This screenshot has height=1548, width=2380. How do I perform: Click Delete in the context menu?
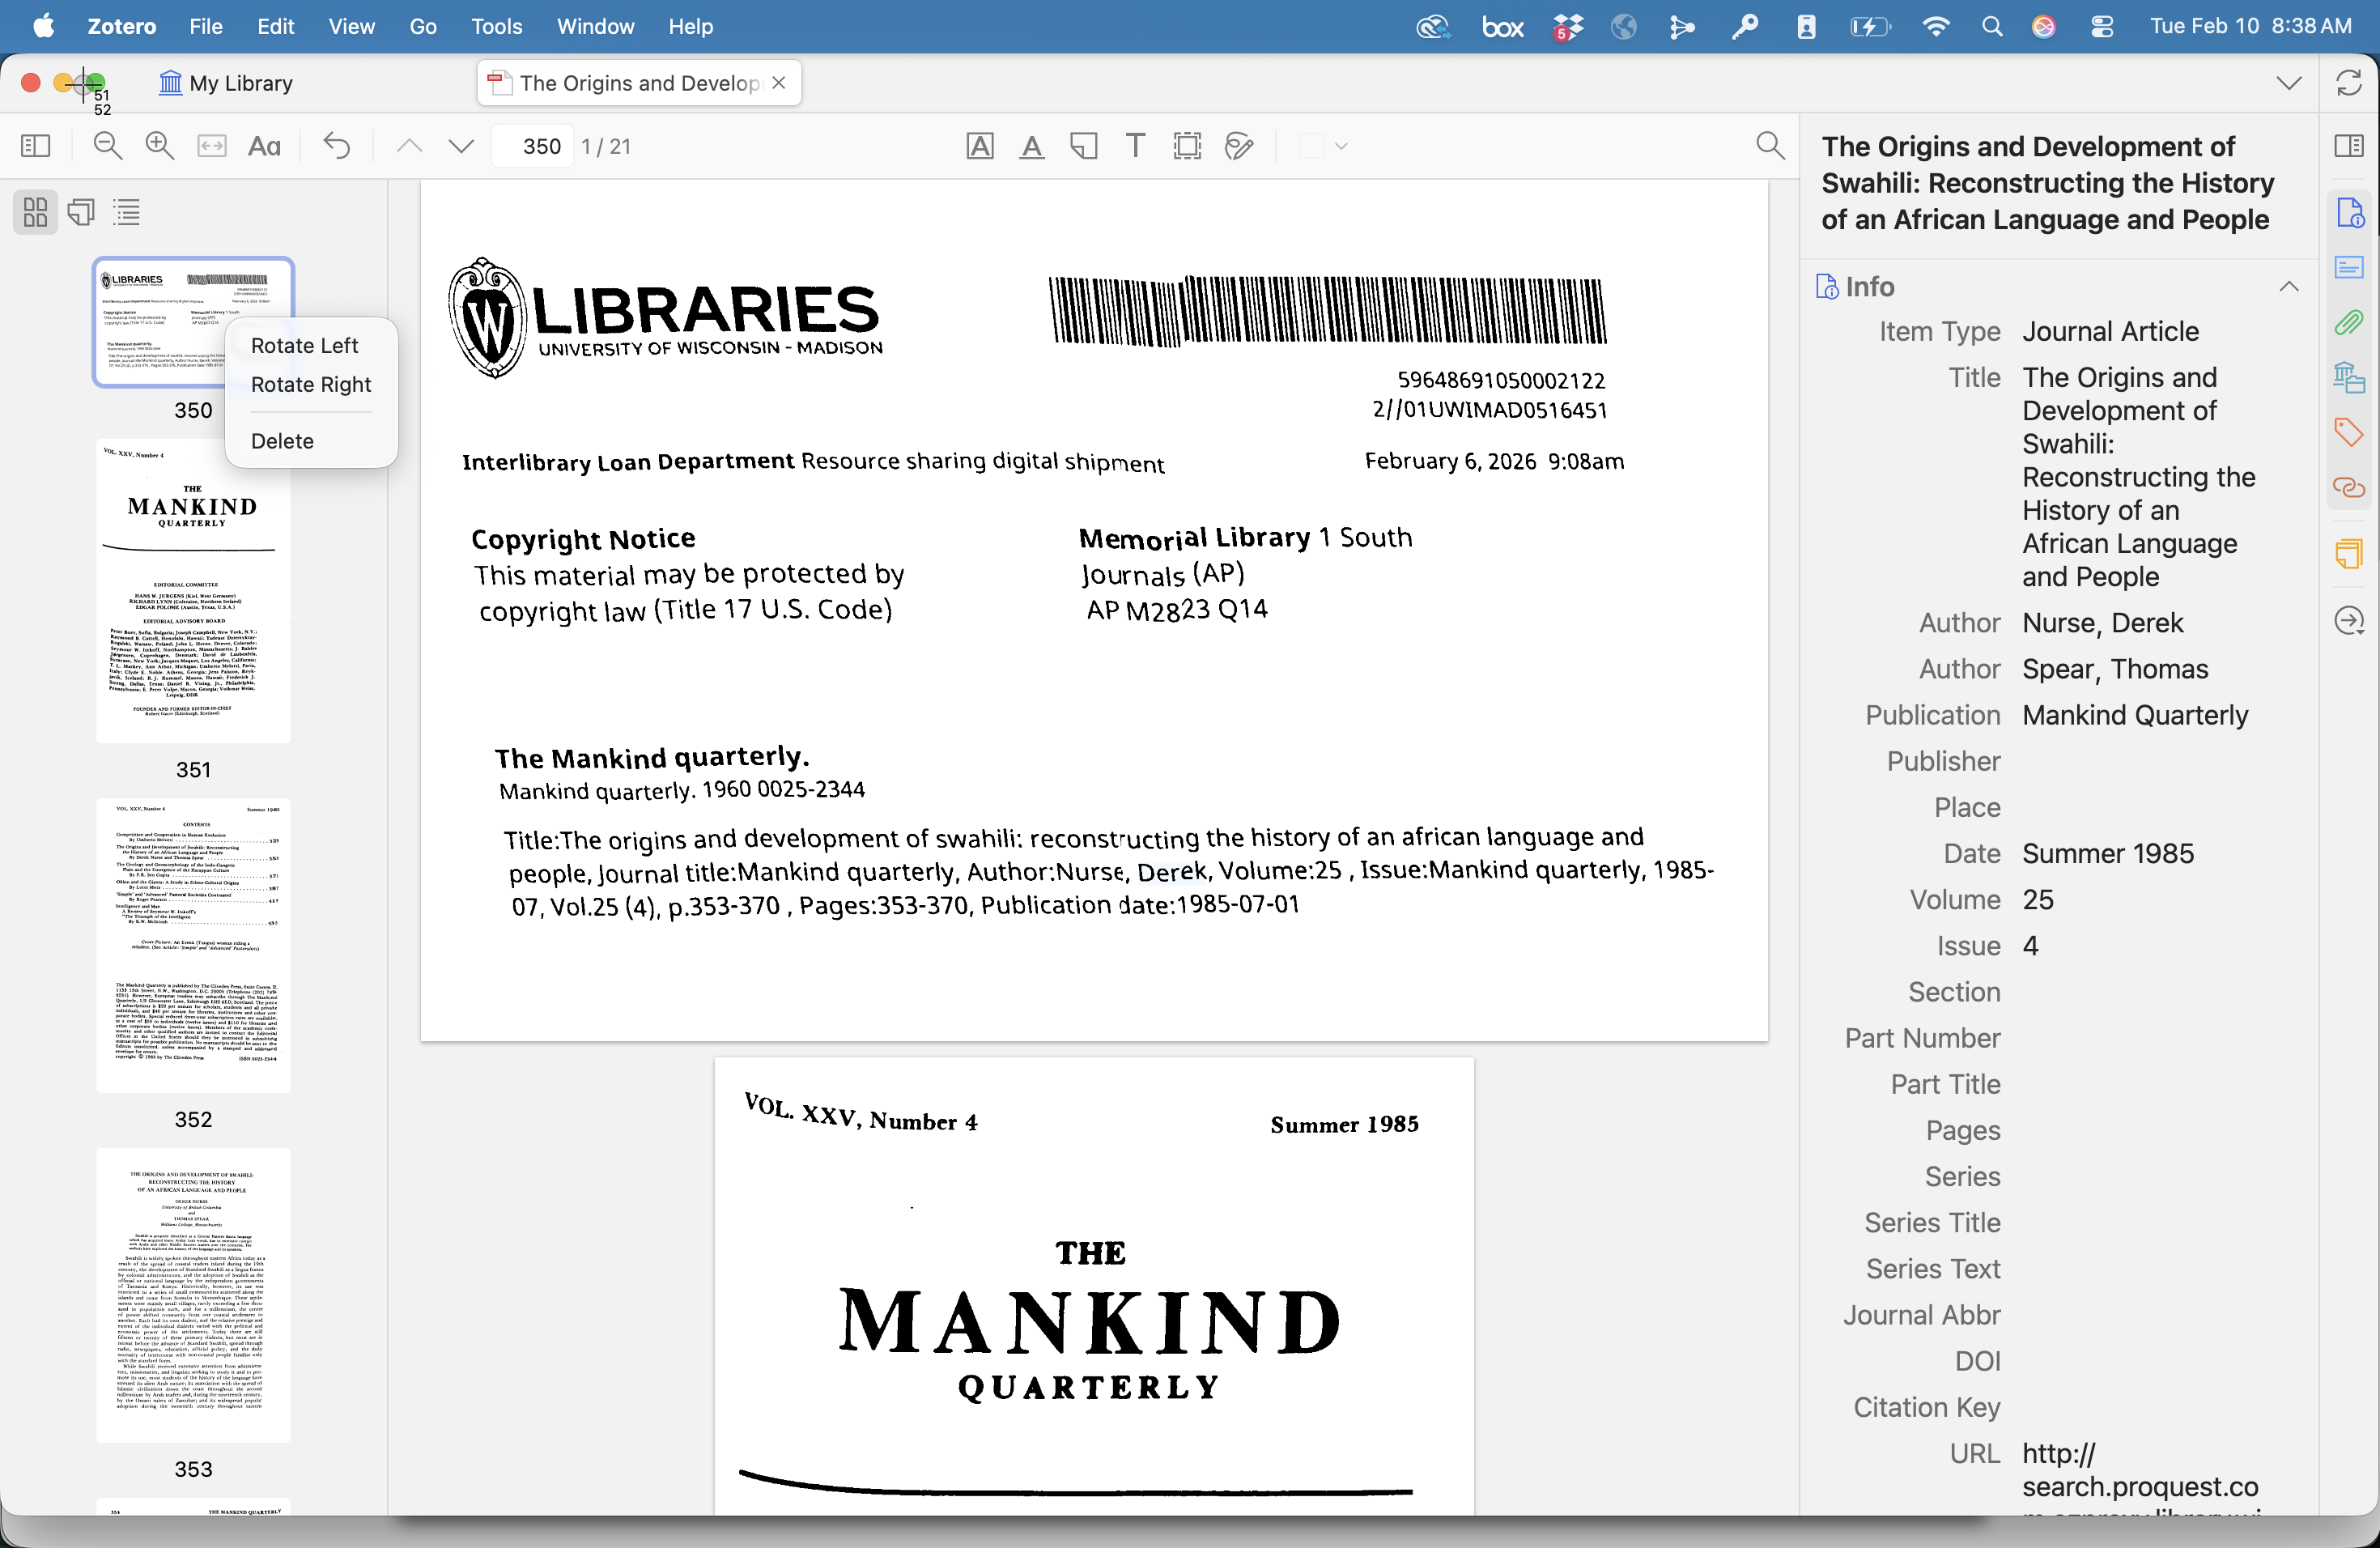pyautogui.click(x=282, y=441)
